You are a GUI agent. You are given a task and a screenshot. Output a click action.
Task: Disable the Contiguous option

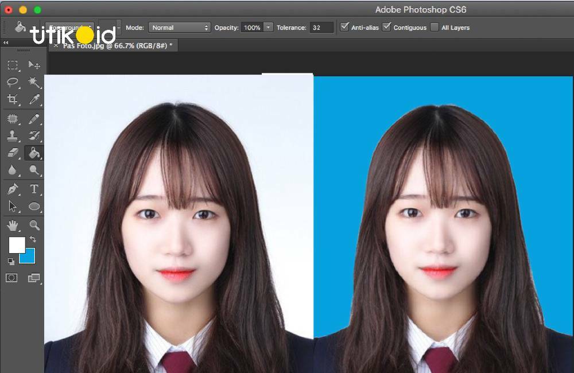tap(387, 26)
